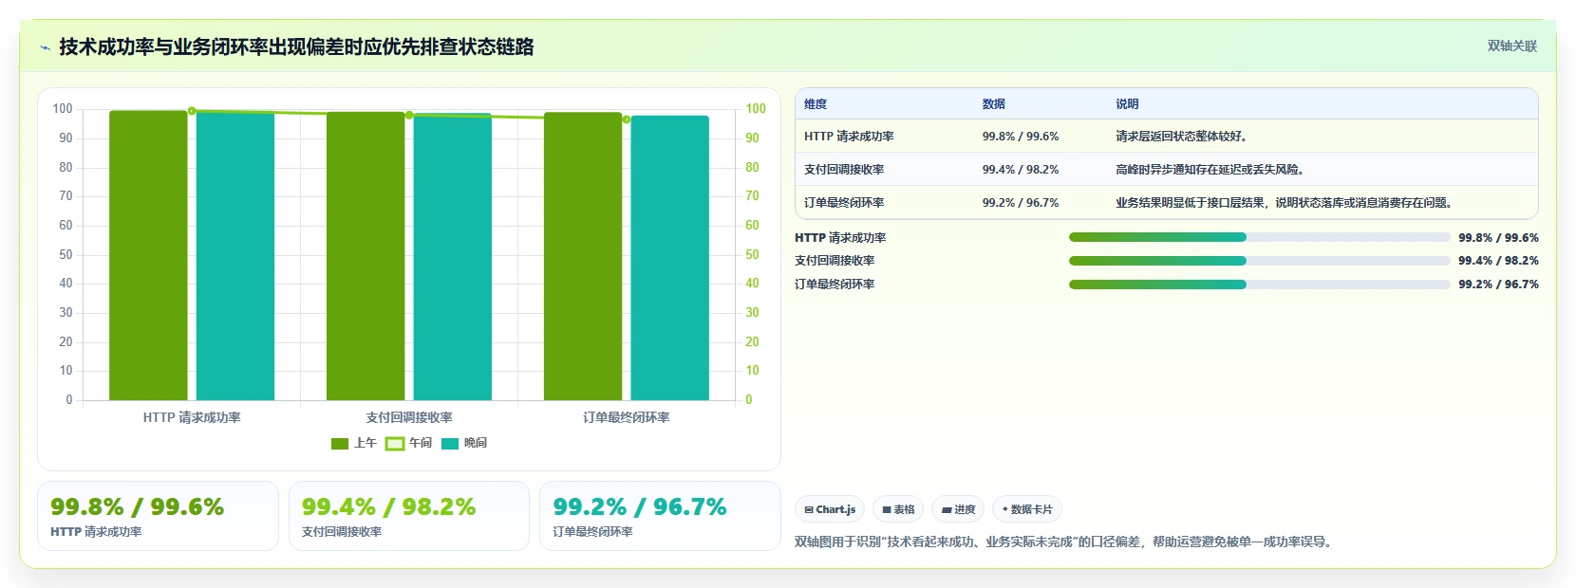
Task: Open the 99.2% / 96.7% stat card
Action: click(x=660, y=516)
